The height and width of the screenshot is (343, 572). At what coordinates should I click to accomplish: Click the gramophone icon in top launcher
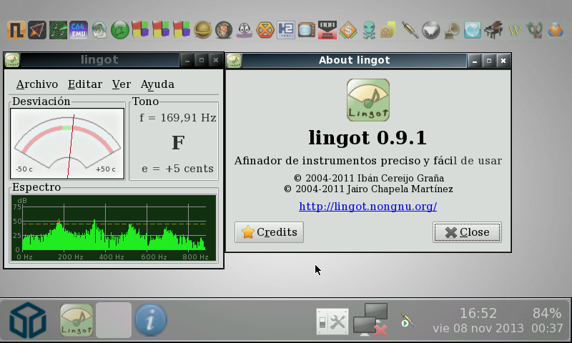coord(452,30)
